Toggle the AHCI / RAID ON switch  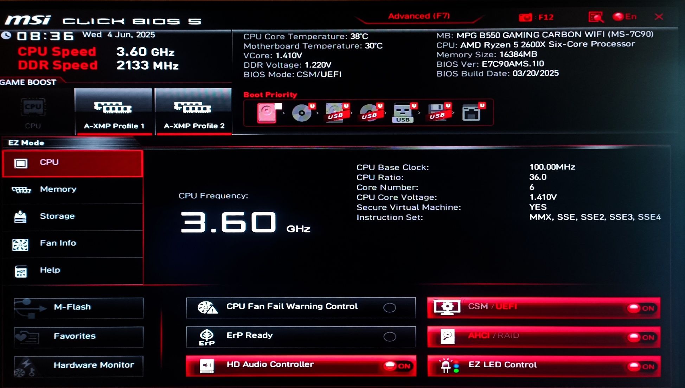pos(642,337)
